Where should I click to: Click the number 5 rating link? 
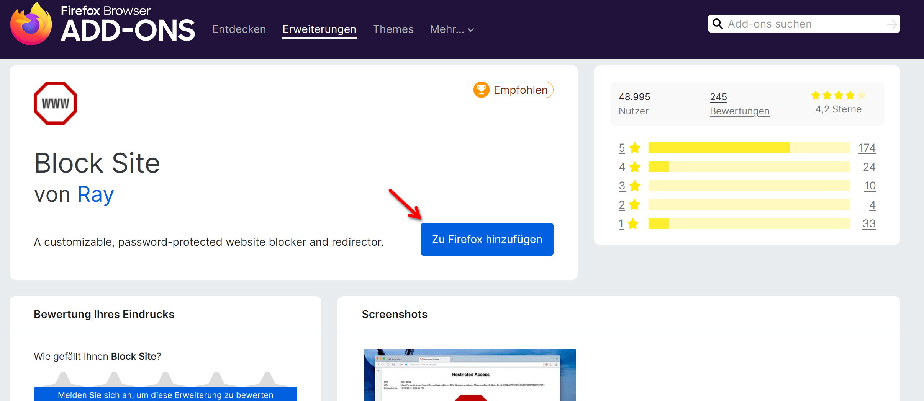[x=622, y=148]
